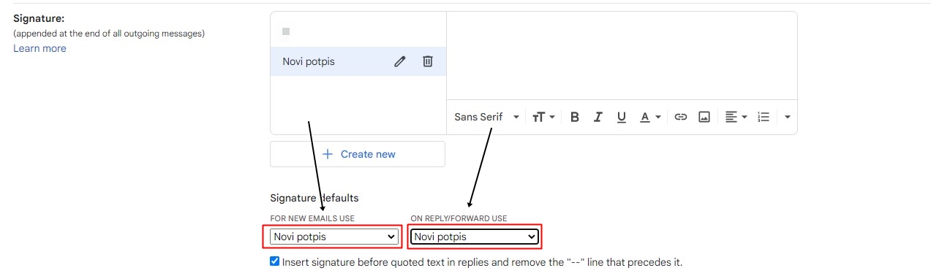
Task: Edit the Novi potpis signature name
Action: (399, 61)
